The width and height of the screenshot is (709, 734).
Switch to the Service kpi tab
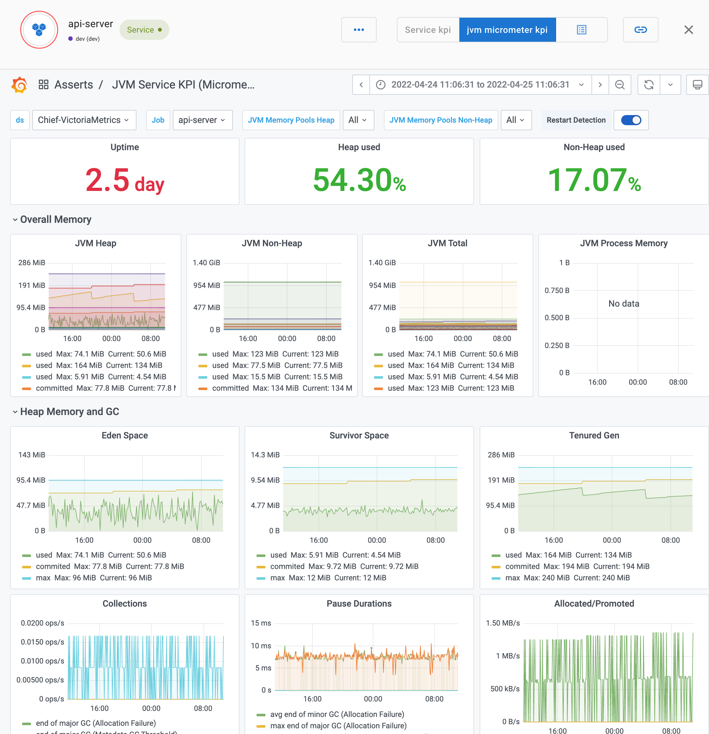(x=428, y=30)
